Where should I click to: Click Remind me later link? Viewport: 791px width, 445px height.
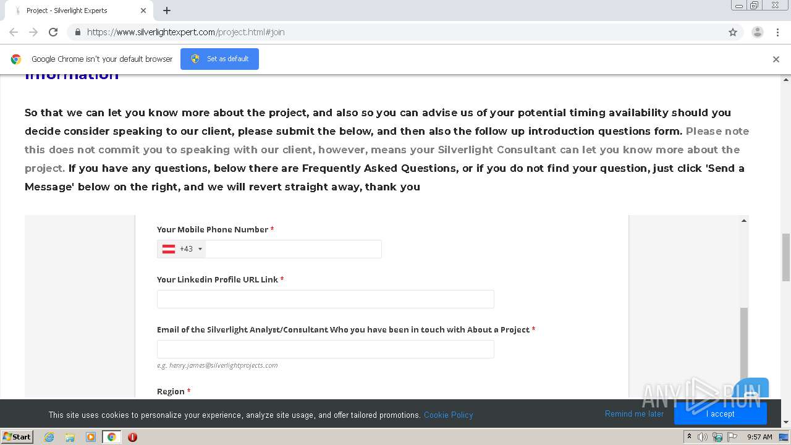coord(634,414)
